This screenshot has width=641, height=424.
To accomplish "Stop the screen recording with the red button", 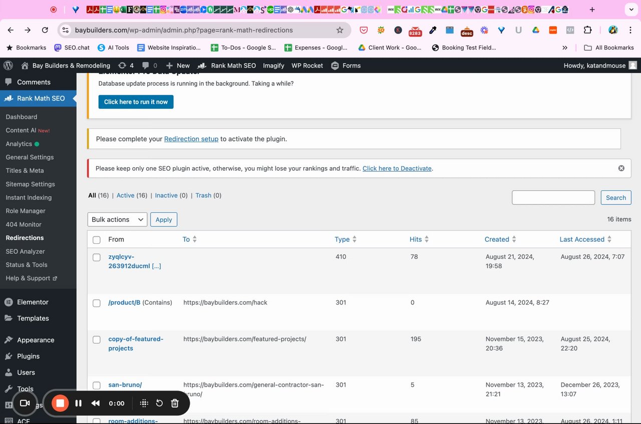I will click(x=60, y=403).
